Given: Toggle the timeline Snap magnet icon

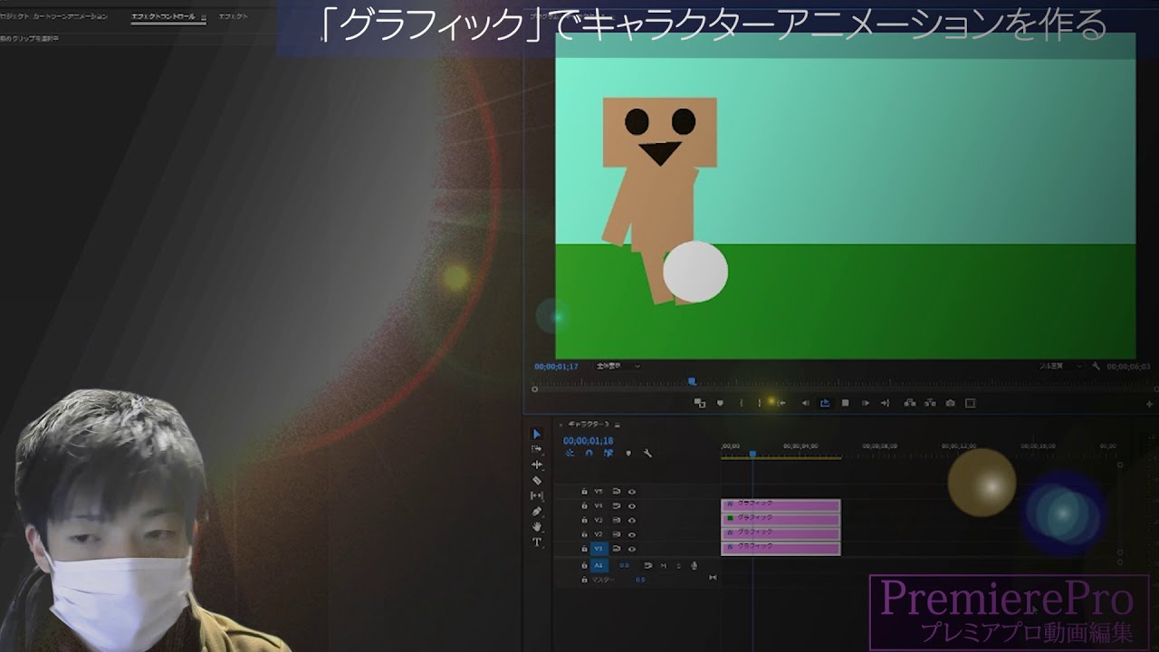Looking at the screenshot, I should tap(589, 454).
